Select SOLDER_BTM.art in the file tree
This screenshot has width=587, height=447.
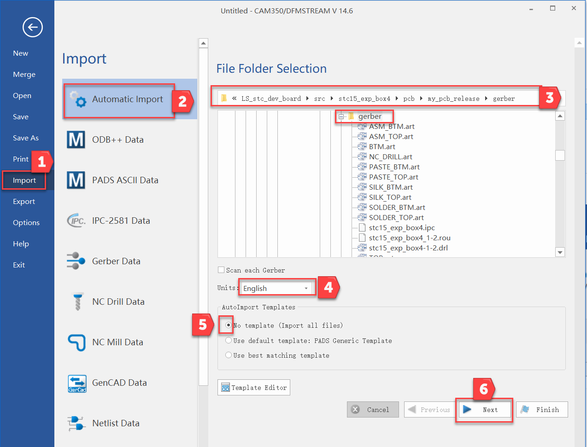click(397, 207)
